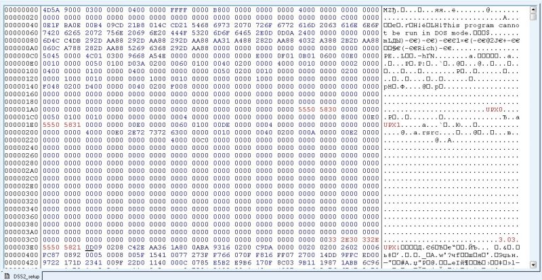Screen dimensions: 542x280
Task: Click the highlighted 5550 5830 hex bytes
Action: click(x=317, y=109)
